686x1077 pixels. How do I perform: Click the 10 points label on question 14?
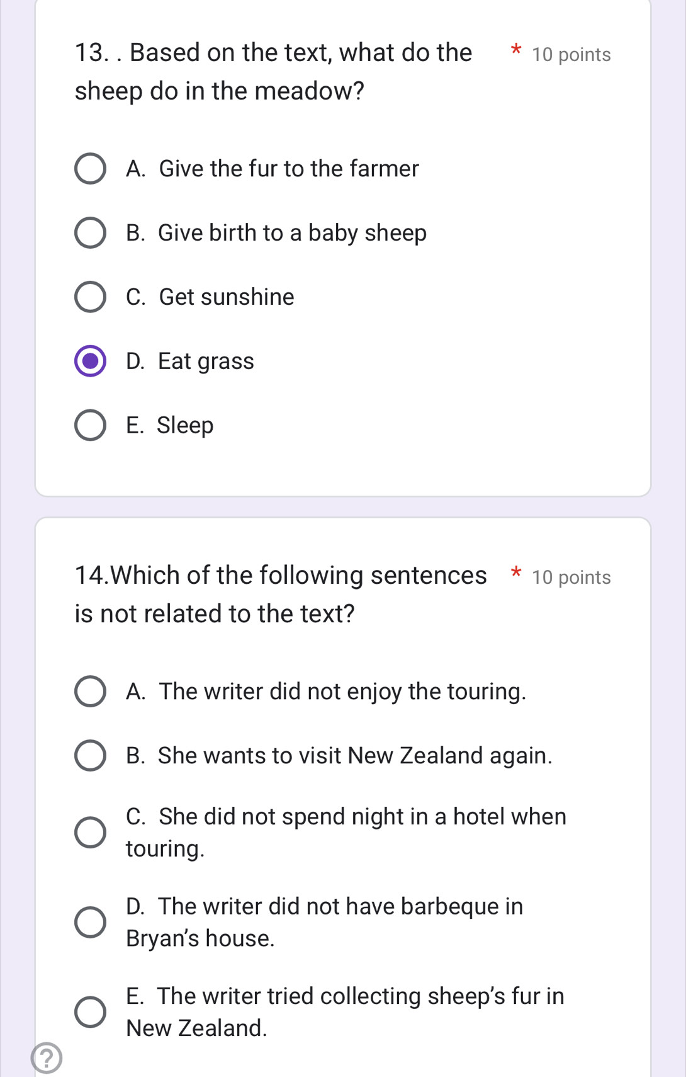coord(571,578)
